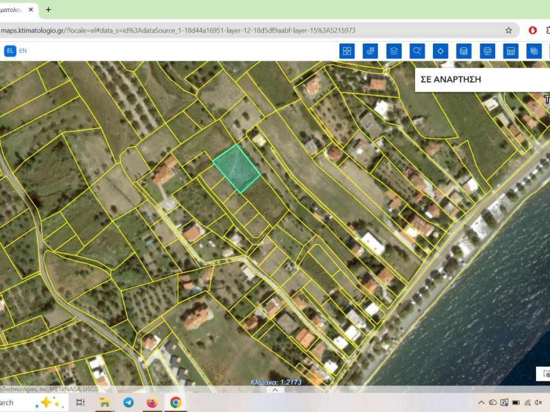Open Telegram from the taskbar

(x=128, y=402)
